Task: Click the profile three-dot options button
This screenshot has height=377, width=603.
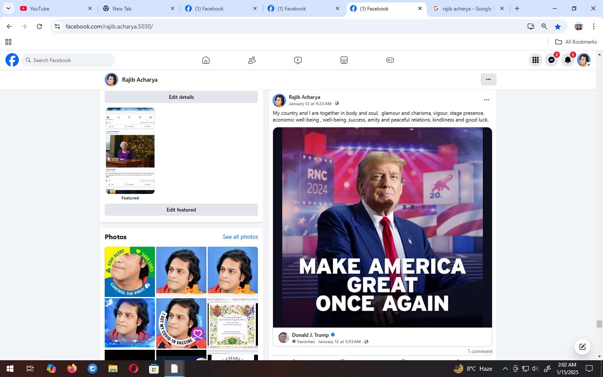Action: coord(488,79)
